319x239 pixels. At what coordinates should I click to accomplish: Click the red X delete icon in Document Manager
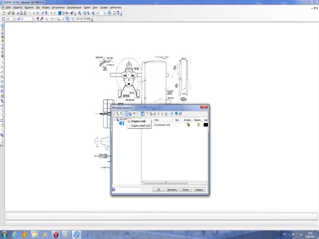point(138,114)
